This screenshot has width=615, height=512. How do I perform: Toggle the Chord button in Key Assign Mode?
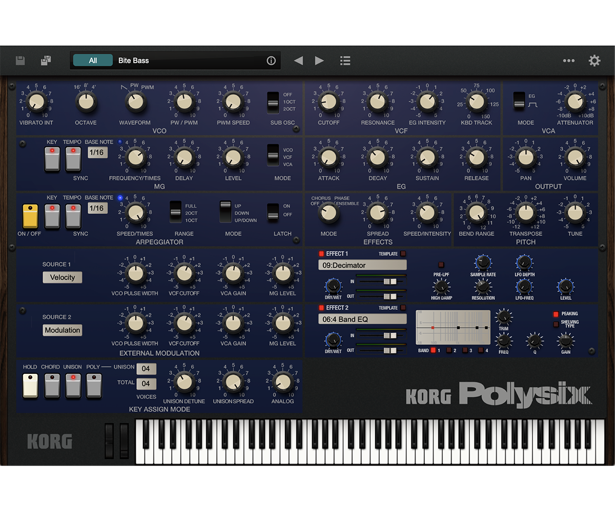[52, 386]
